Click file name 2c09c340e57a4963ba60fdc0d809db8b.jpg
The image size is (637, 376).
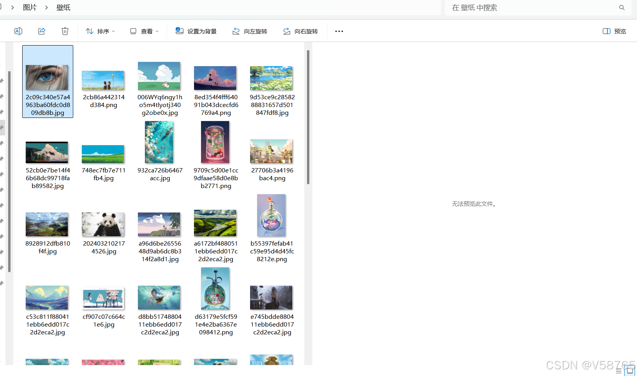point(48,105)
